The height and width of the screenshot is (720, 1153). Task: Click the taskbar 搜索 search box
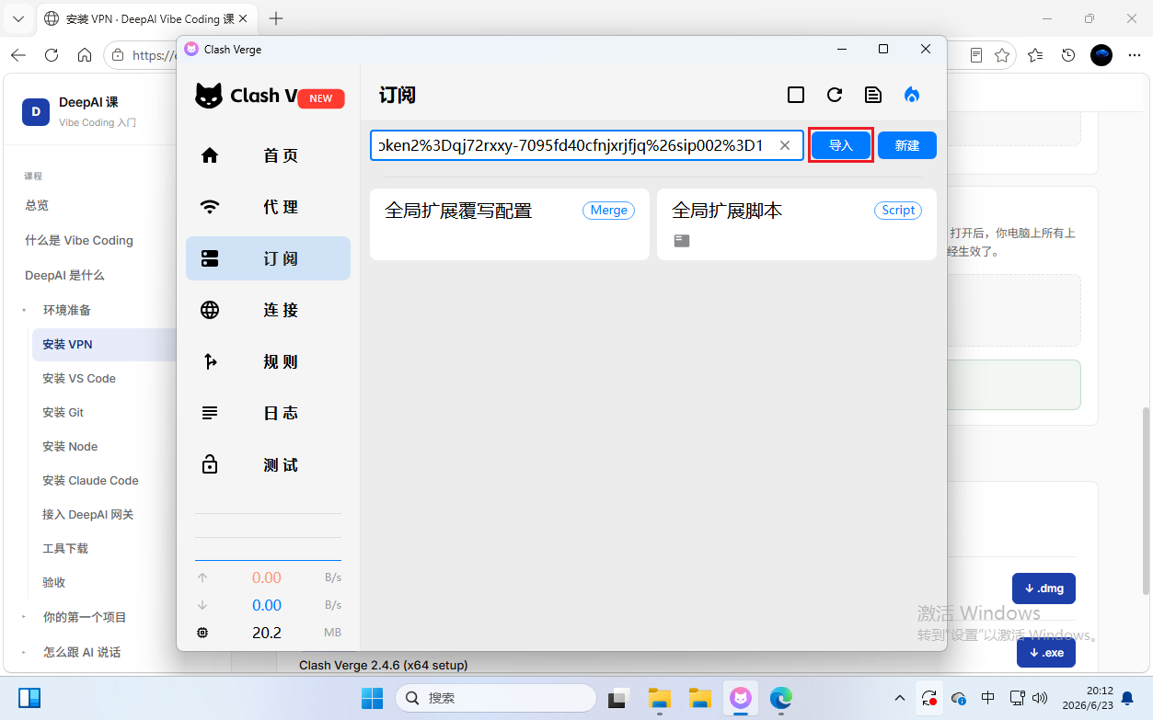pyautogui.click(x=495, y=698)
